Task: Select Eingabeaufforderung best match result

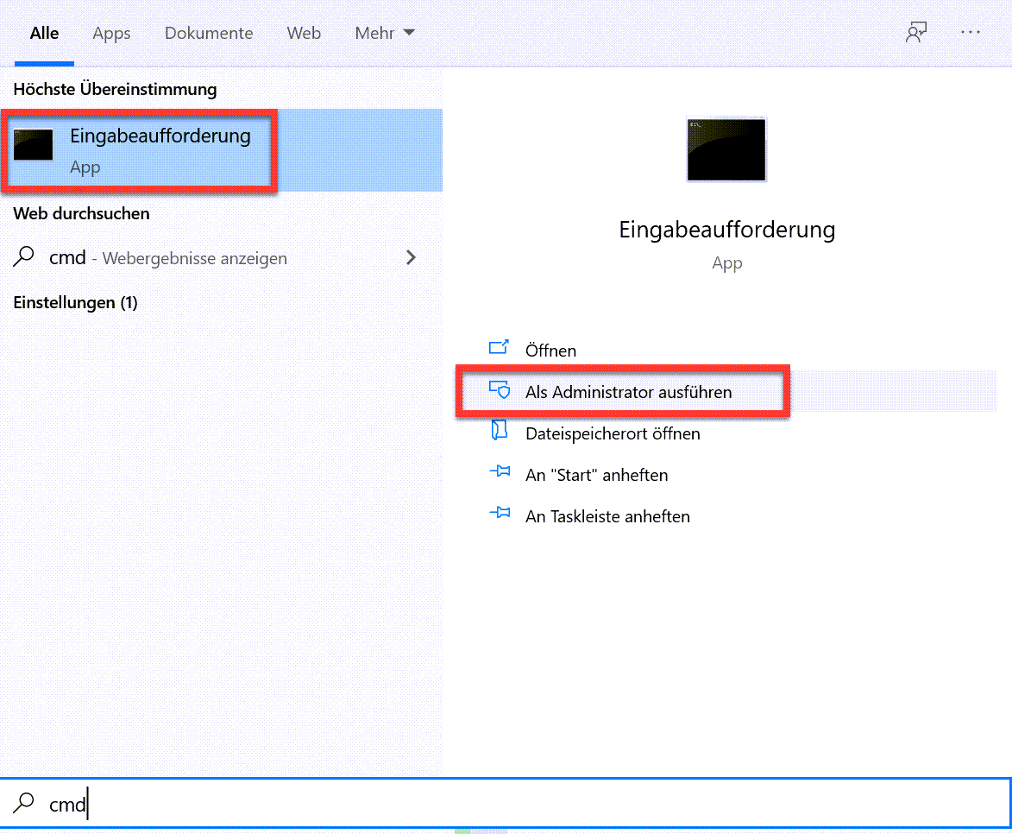Action: coord(222,150)
